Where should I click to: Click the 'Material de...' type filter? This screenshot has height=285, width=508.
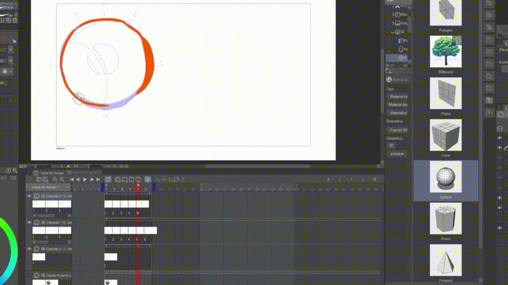399,104
